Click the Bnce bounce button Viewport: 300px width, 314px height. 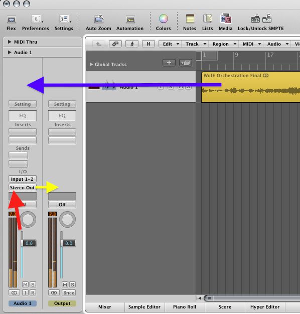[x=69, y=293]
